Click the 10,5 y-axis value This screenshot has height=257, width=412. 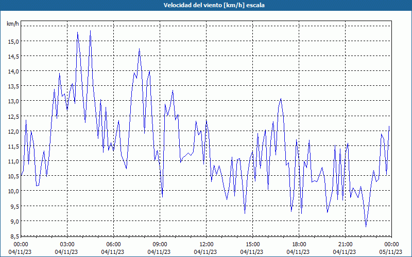[13, 176]
